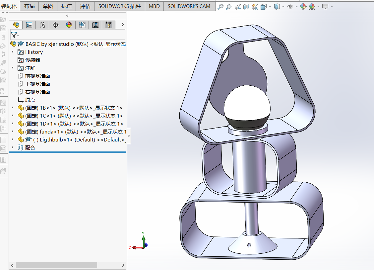Select the (固定) funda<1> component
374x270 pixels.
tap(72, 132)
